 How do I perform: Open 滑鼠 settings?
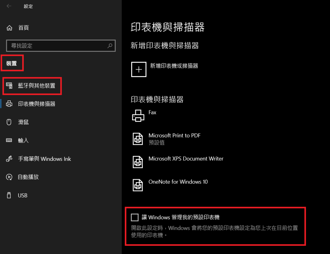[23, 122]
